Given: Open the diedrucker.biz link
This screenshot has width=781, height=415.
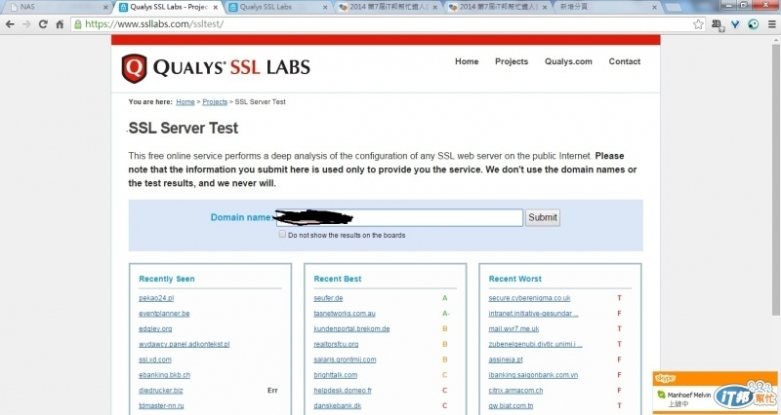Looking at the screenshot, I should point(161,391).
